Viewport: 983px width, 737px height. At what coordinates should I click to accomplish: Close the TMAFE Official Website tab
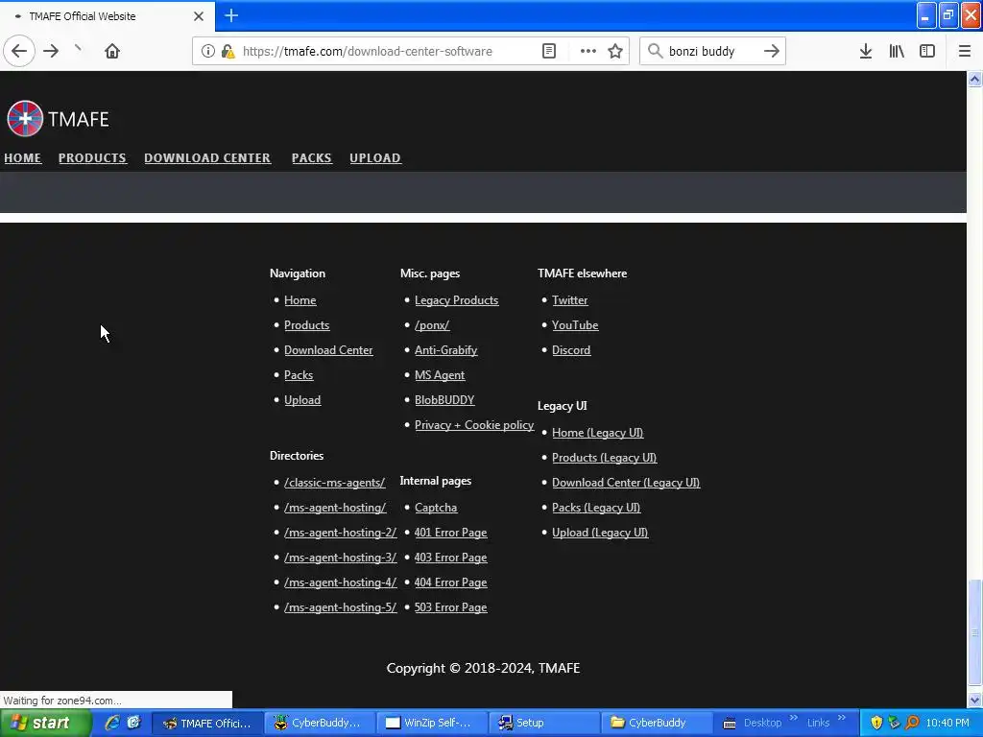199,16
